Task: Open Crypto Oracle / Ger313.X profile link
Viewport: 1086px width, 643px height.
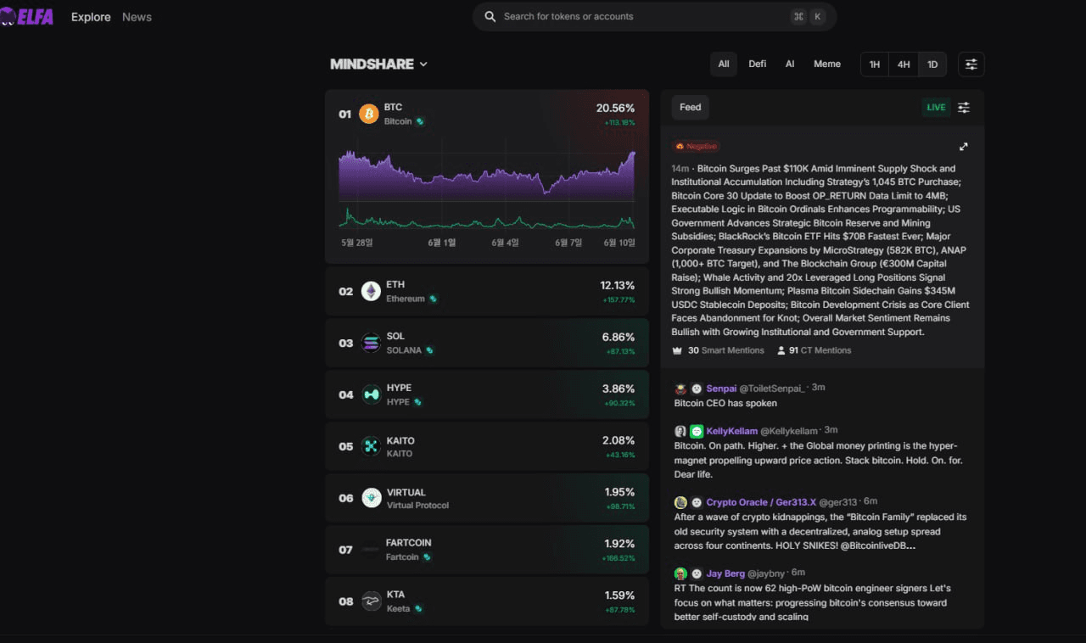Action: click(x=761, y=502)
